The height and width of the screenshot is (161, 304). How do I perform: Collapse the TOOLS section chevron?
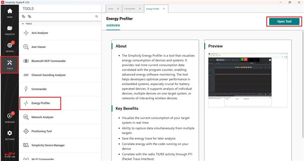(22, 24)
